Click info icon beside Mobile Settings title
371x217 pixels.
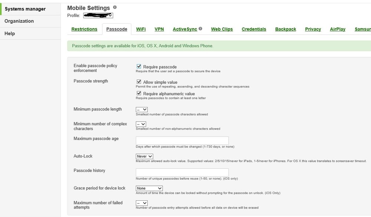[x=115, y=7]
